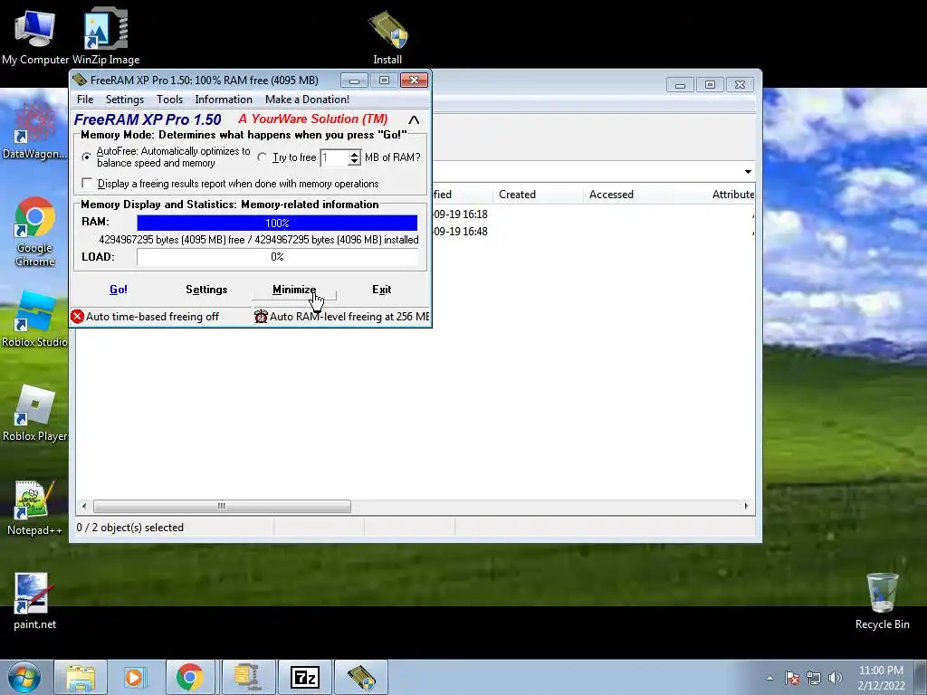927x695 pixels.
Task: Click the RAM 100% progress bar
Action: (277, 223)
